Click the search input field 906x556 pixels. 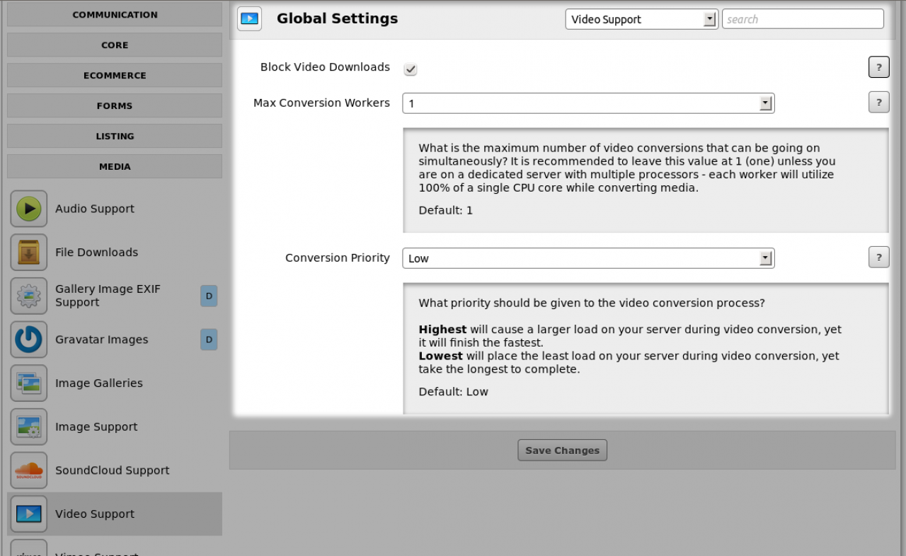pyautogui.click(x=803, y=19)
